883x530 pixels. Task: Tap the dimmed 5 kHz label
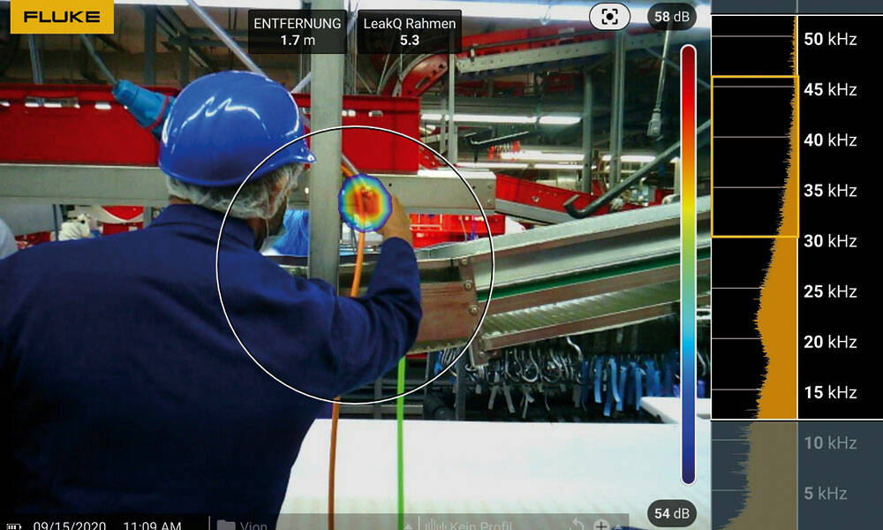click(x=825, y=494)
